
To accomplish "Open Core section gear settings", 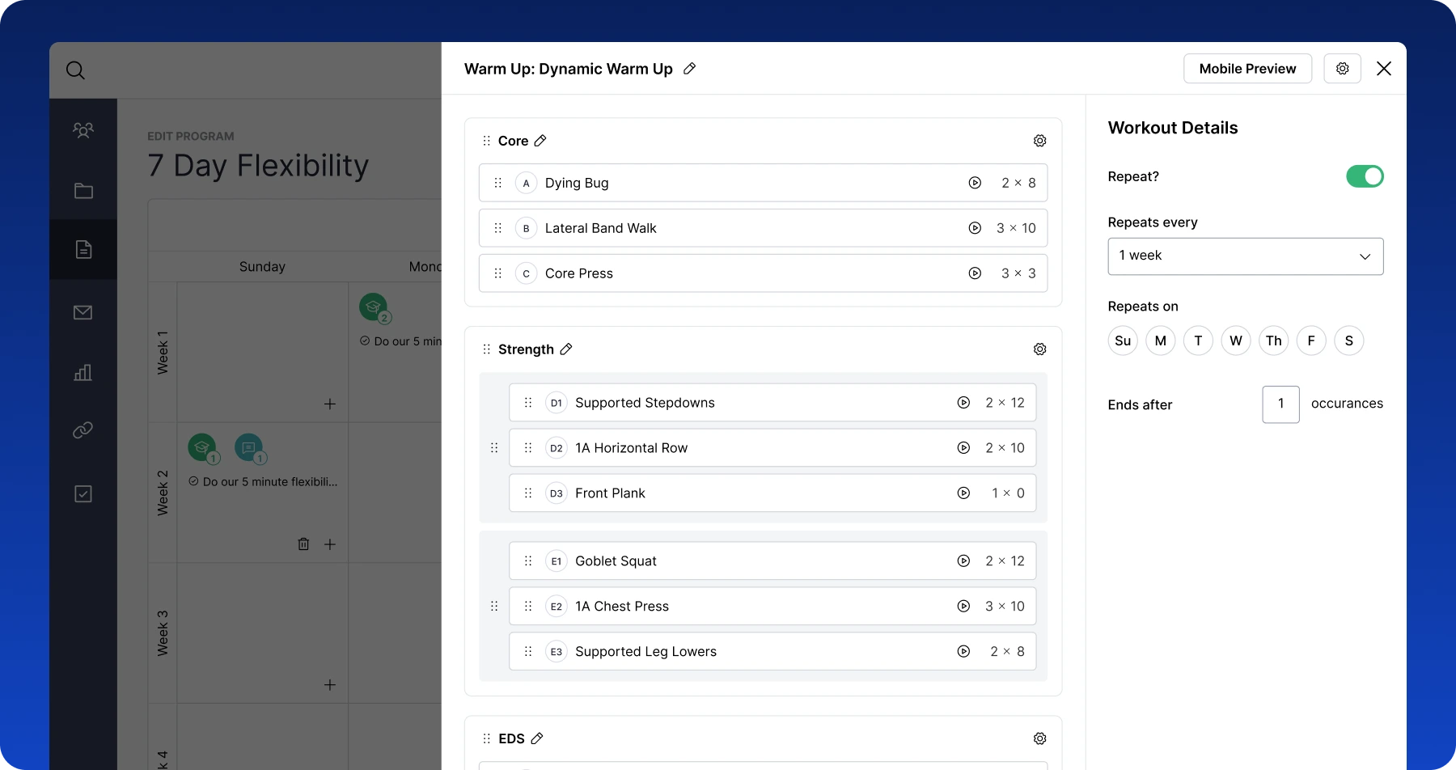I will tap(1039, 141).
